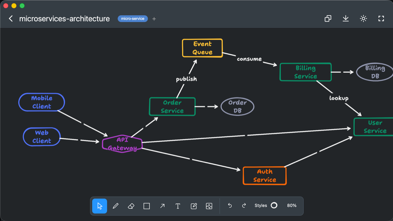Undo the last action

tap(230, 206)
